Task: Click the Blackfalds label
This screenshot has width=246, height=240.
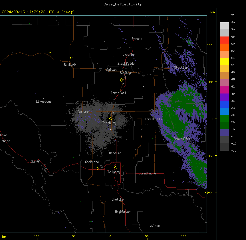Action: point(126,64)
